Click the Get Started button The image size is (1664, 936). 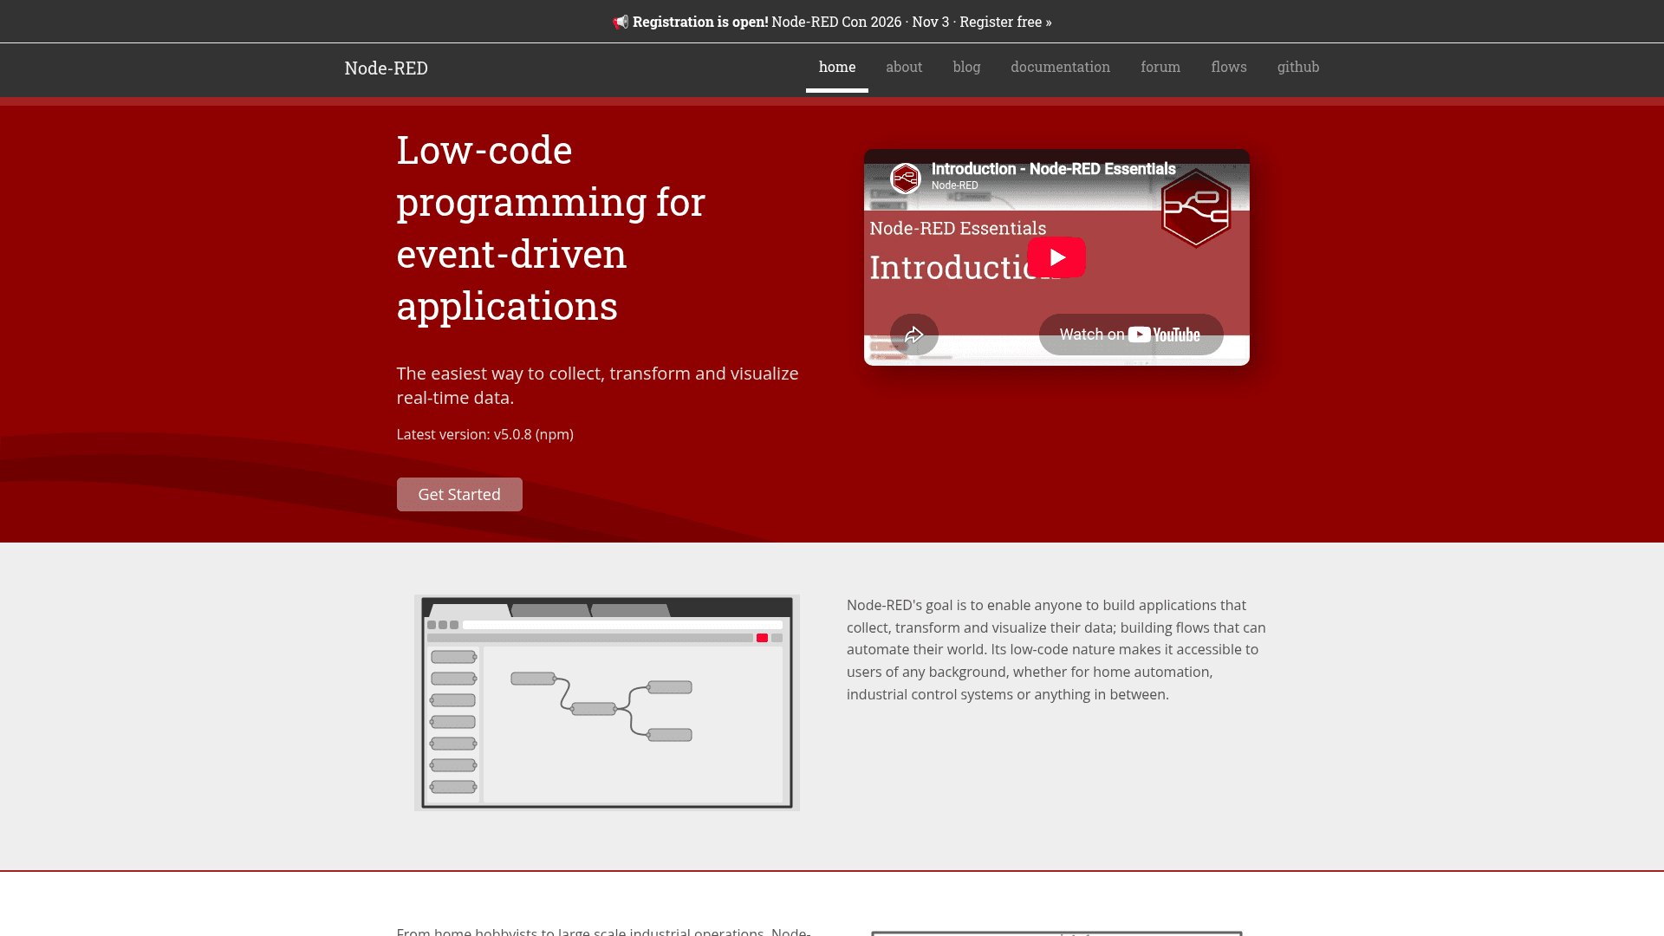(x=459, y=494)
